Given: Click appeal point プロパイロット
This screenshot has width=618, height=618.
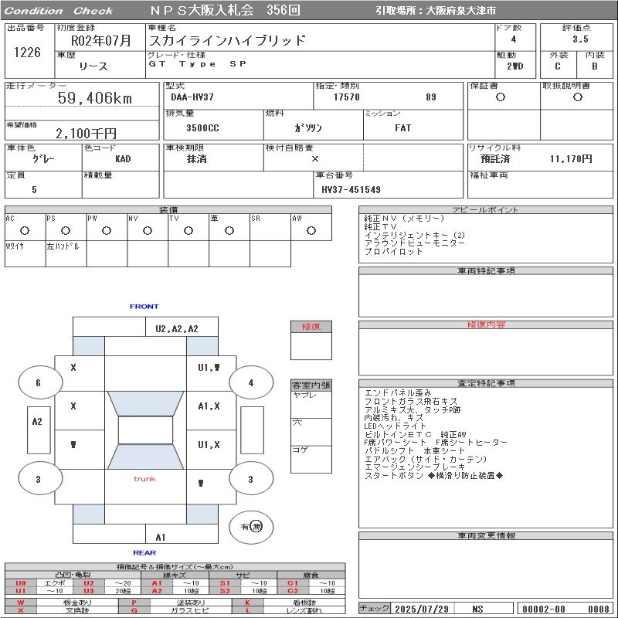Looking at the screenshot, I should pyautogui.click(x=393, y=252).
